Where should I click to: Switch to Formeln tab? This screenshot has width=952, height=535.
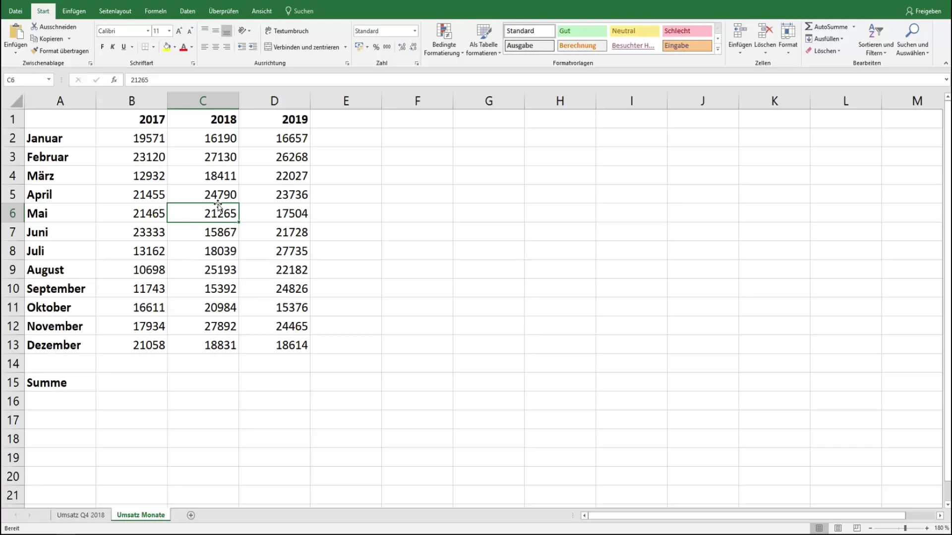coord(155,11)
